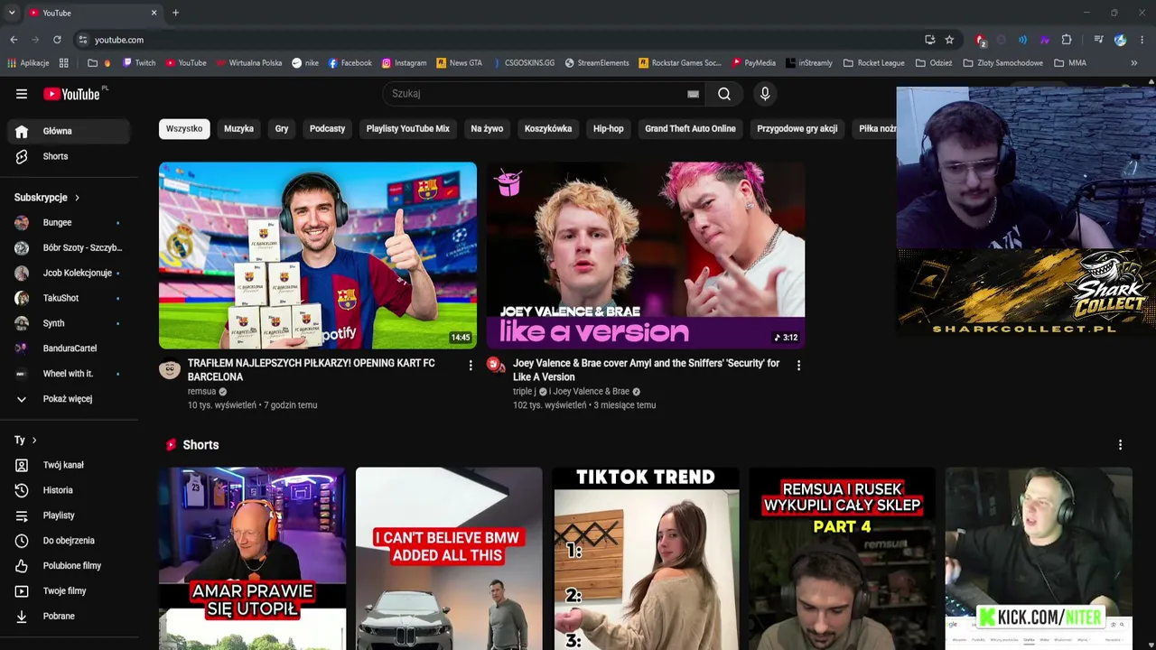The image size is (1156, 650).
Task: Click the YouTube logo
Action: pos(72,94)
